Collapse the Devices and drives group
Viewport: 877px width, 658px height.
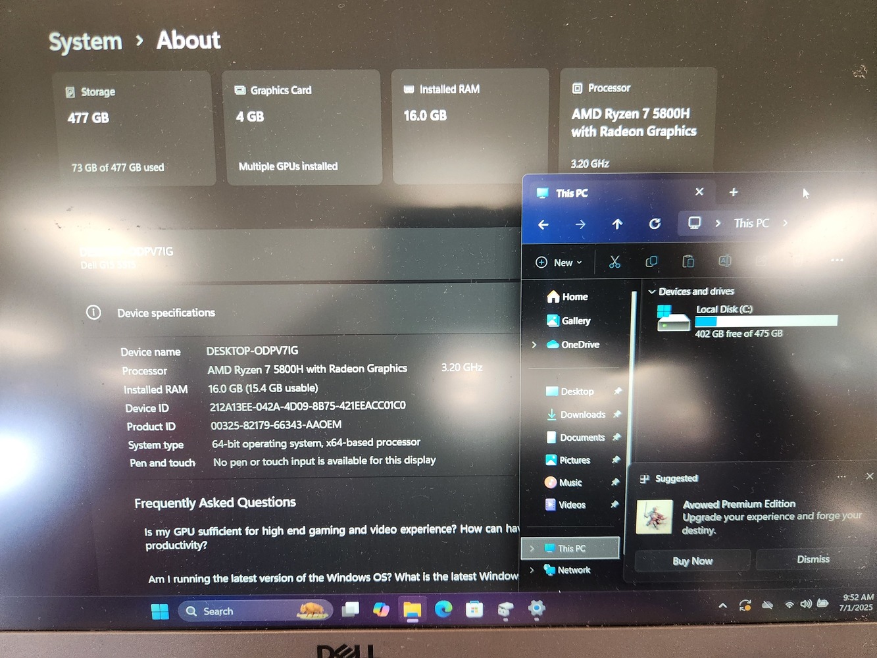(652, 291)
